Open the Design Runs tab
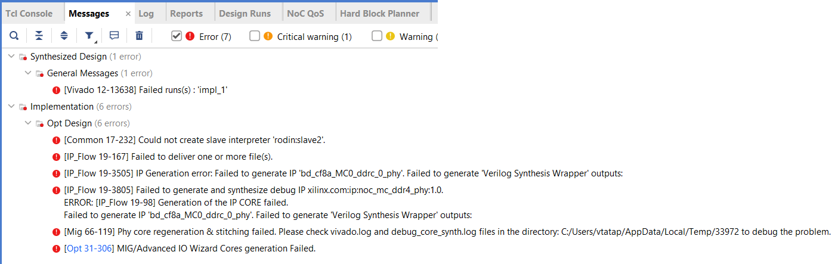838x264 pixels. click(245, 13)
